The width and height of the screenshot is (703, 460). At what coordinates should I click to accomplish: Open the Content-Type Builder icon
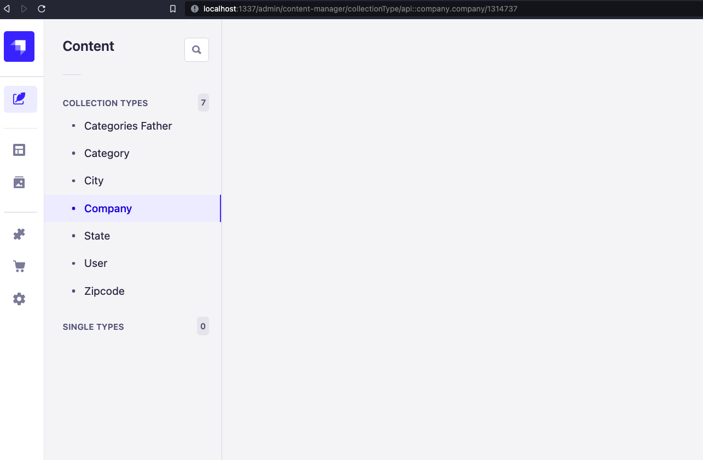coord(19,150)
